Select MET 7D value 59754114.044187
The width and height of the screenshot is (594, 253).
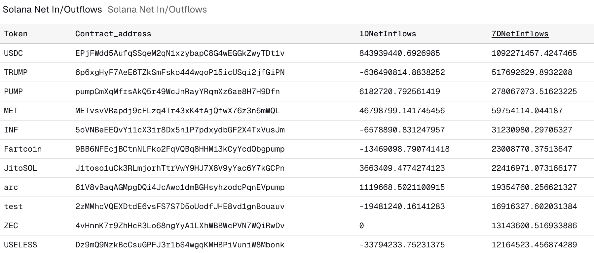pyautogui.click(x=527, y=111)
